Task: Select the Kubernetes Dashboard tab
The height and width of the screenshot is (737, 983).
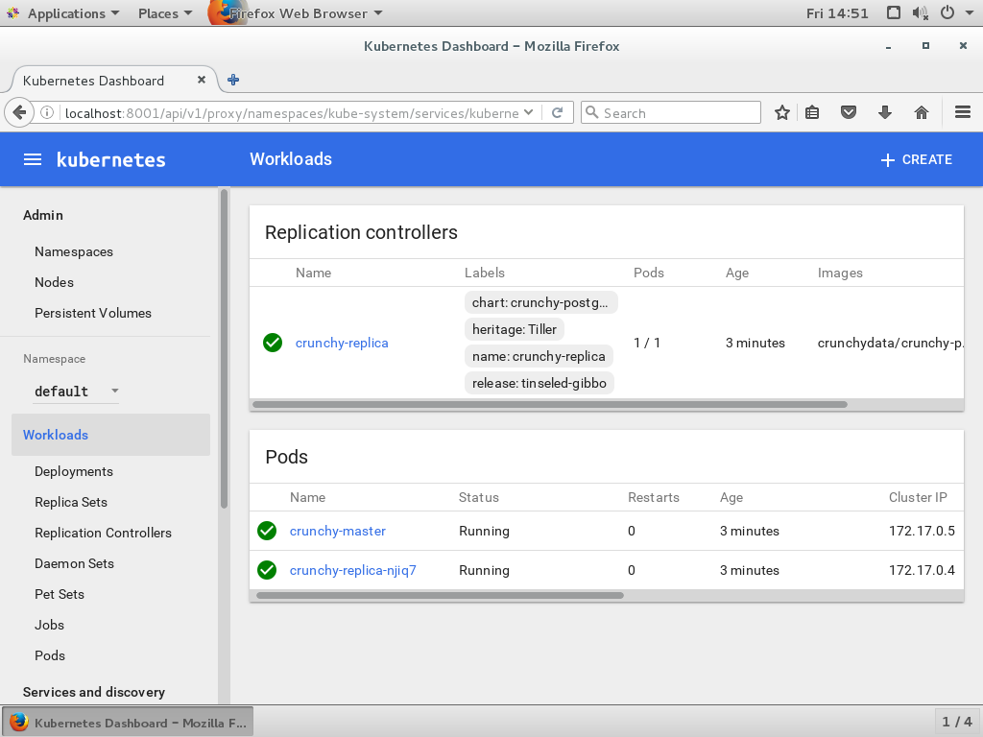Action: 94,81
